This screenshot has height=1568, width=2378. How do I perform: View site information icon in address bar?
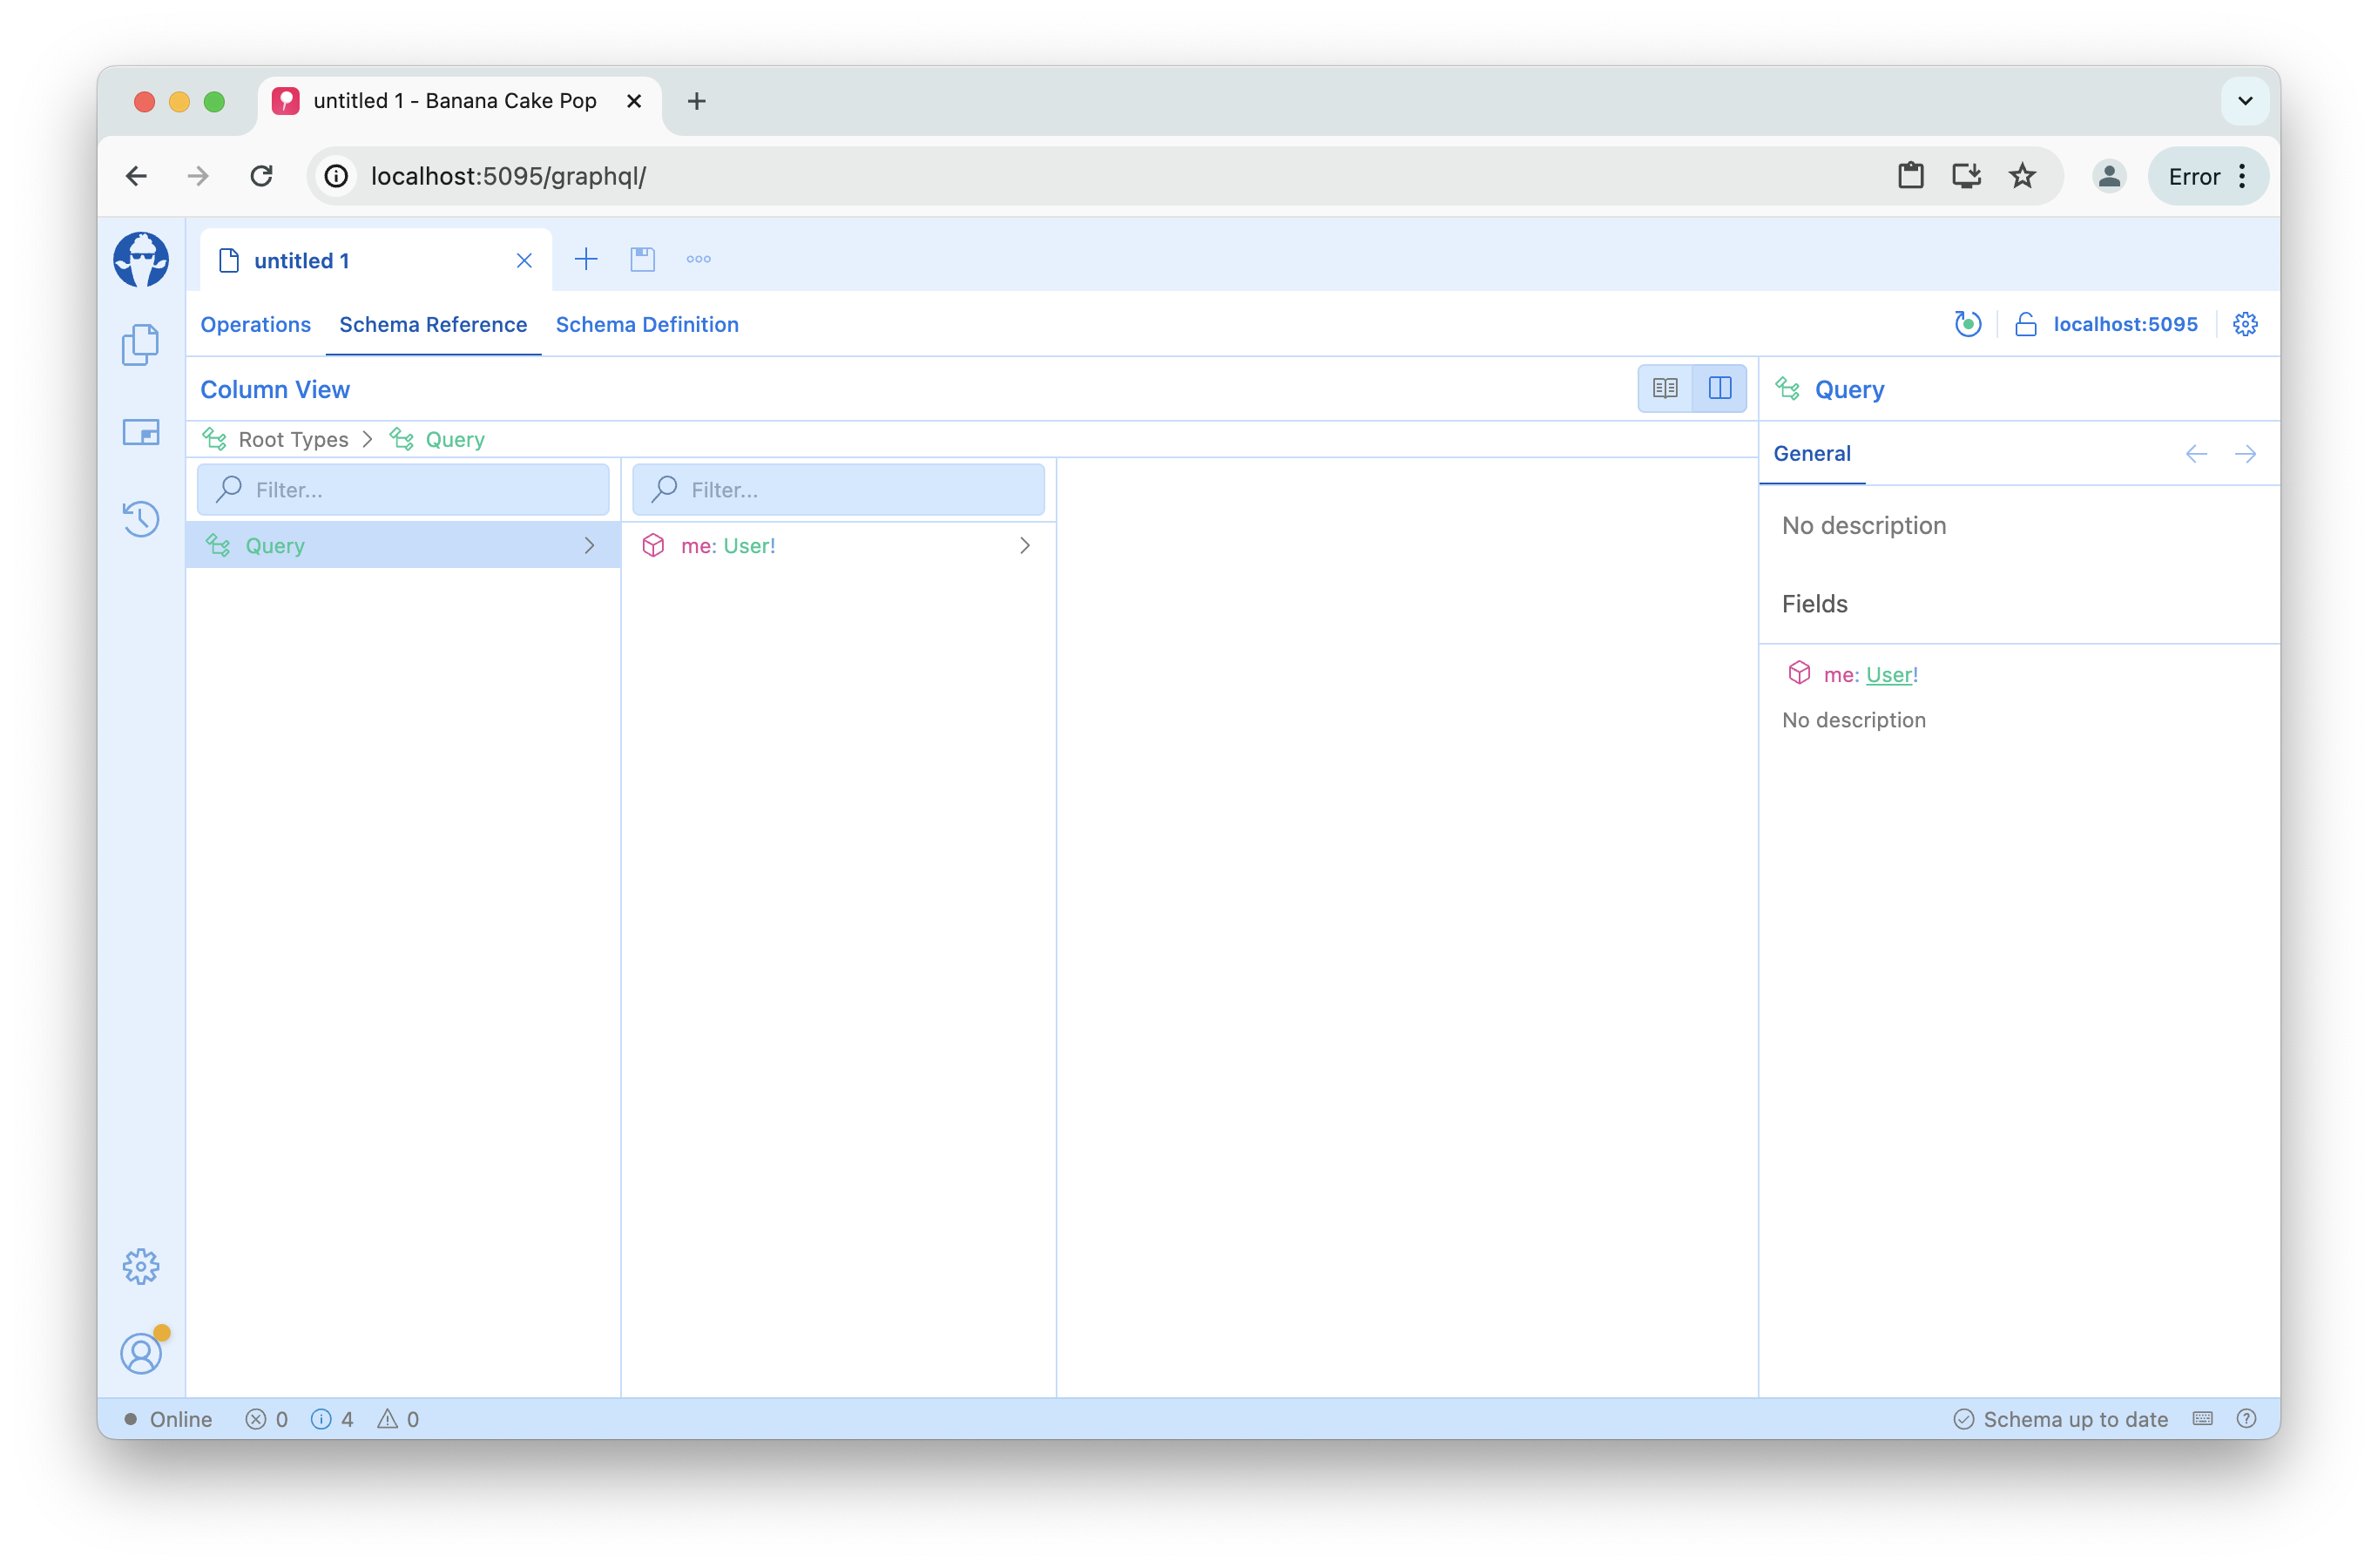click(337, 176)
